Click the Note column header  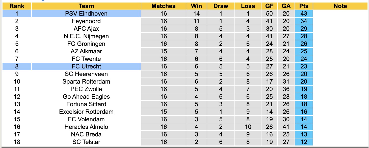pos(340,6)
